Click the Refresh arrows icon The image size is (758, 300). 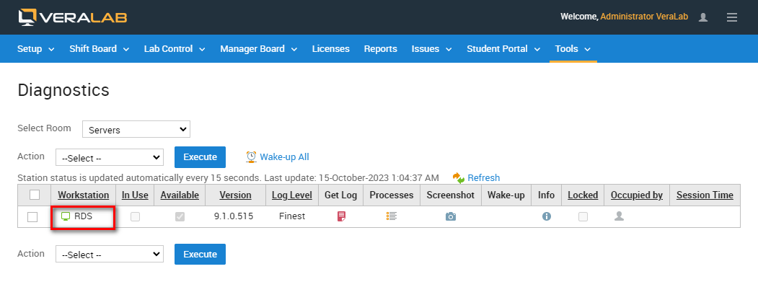tap(458, 178)
